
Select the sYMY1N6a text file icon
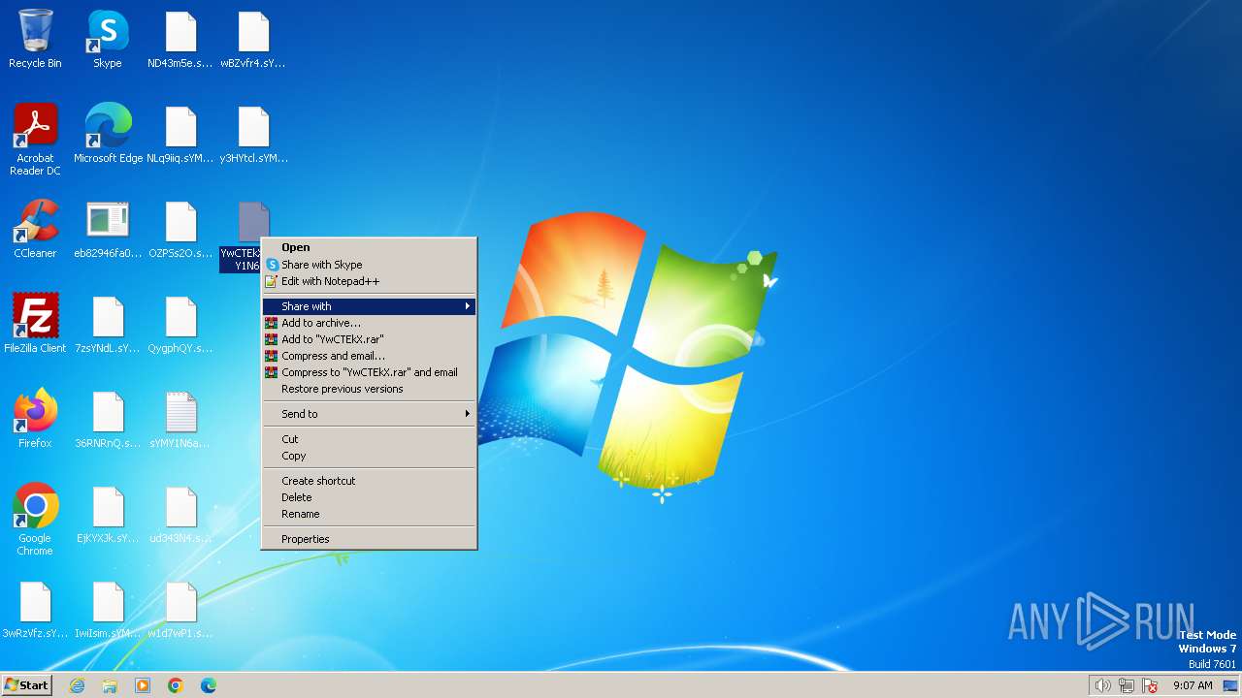180,420
